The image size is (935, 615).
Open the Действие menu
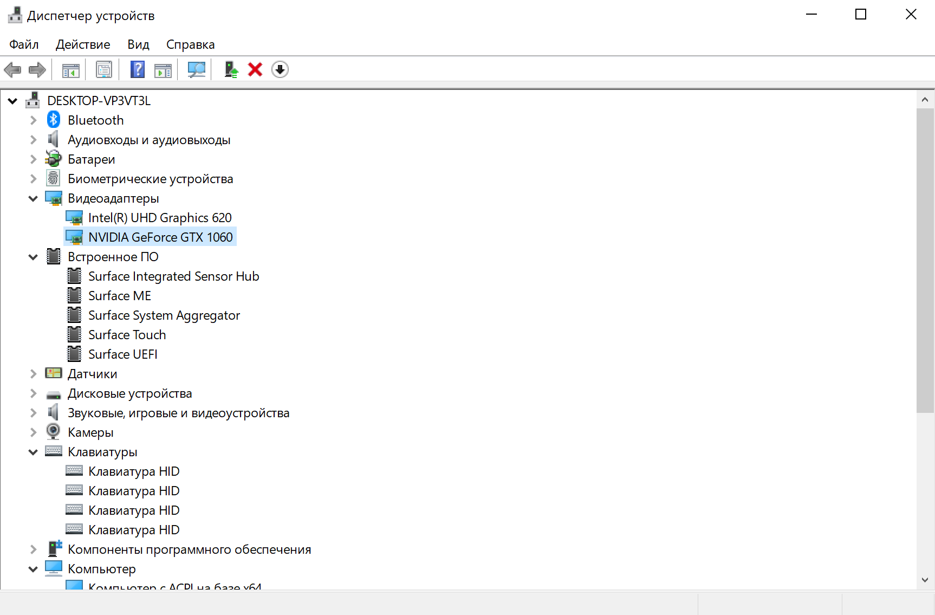tap(83, 44)
